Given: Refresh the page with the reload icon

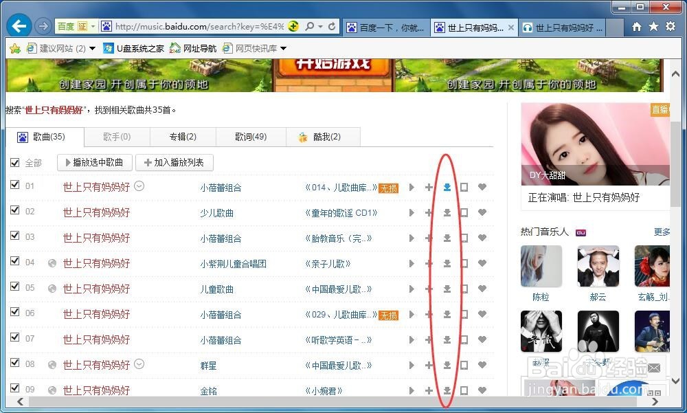Looking at the screenshot, I should (x=332, y=26).
